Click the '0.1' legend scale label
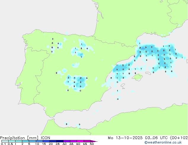The width and height of the screenshot is (188, 145). tap(3, 144)
